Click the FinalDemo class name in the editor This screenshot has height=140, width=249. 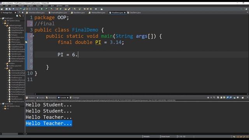85,30
